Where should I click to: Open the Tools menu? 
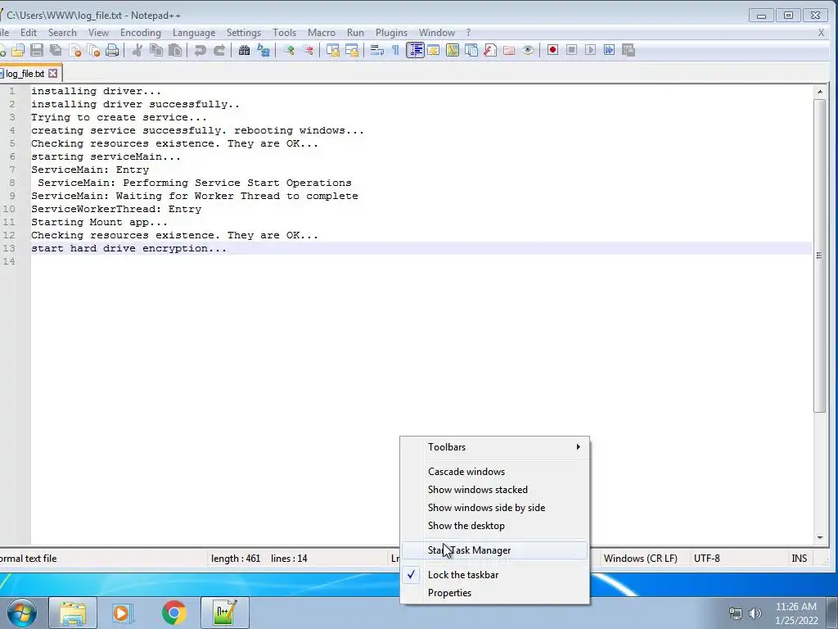pos(284,33)
